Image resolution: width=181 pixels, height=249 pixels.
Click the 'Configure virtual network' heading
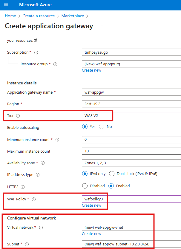[31, 218]
